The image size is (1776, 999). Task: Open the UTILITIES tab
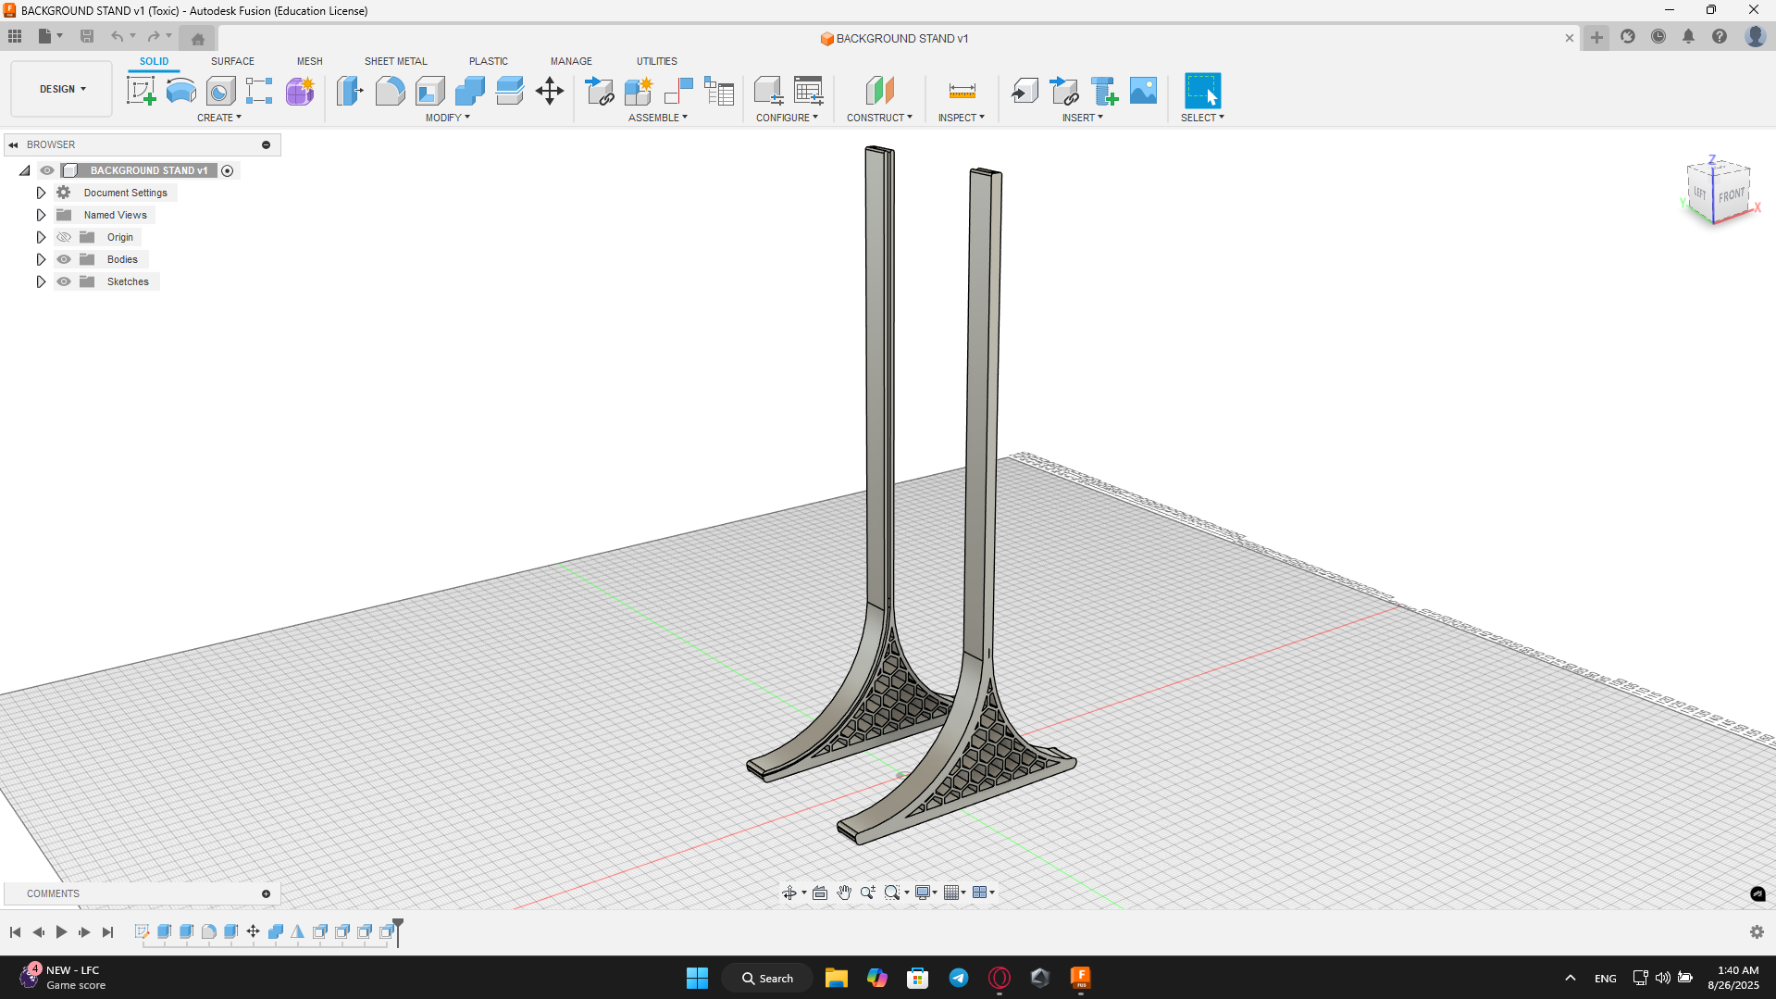(657, 61)
